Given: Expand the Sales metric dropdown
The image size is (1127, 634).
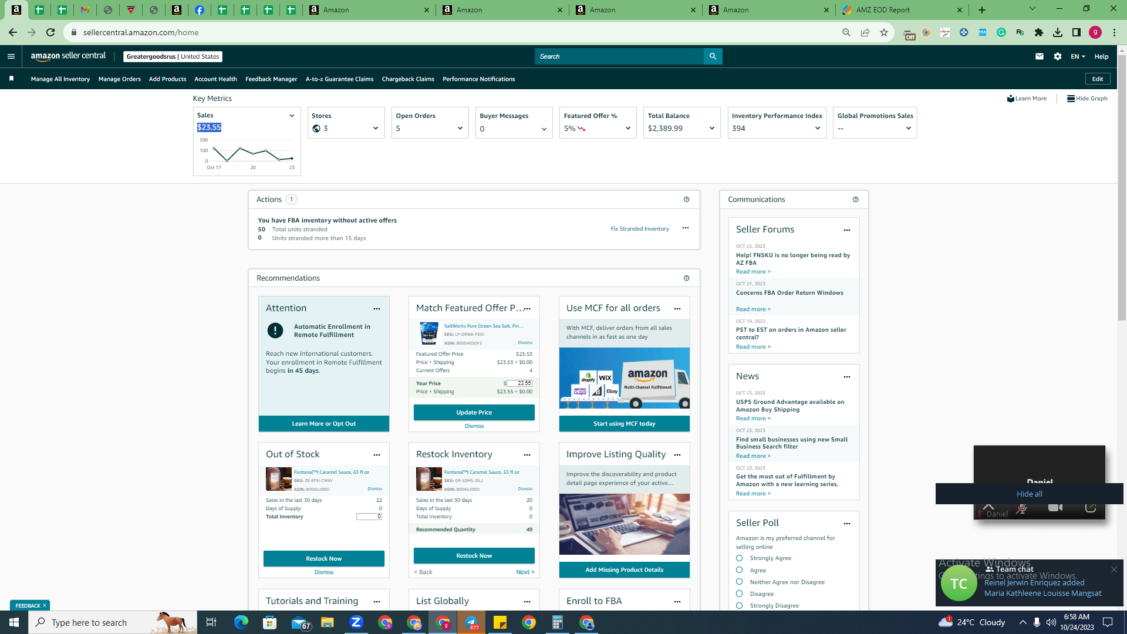Looking at the screenshot, I should pos(291,116).
